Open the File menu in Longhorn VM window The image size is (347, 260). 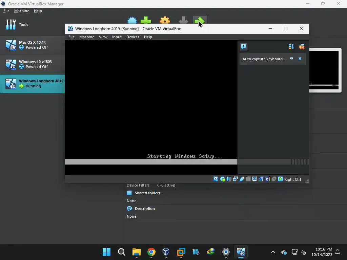click(72, 37)
